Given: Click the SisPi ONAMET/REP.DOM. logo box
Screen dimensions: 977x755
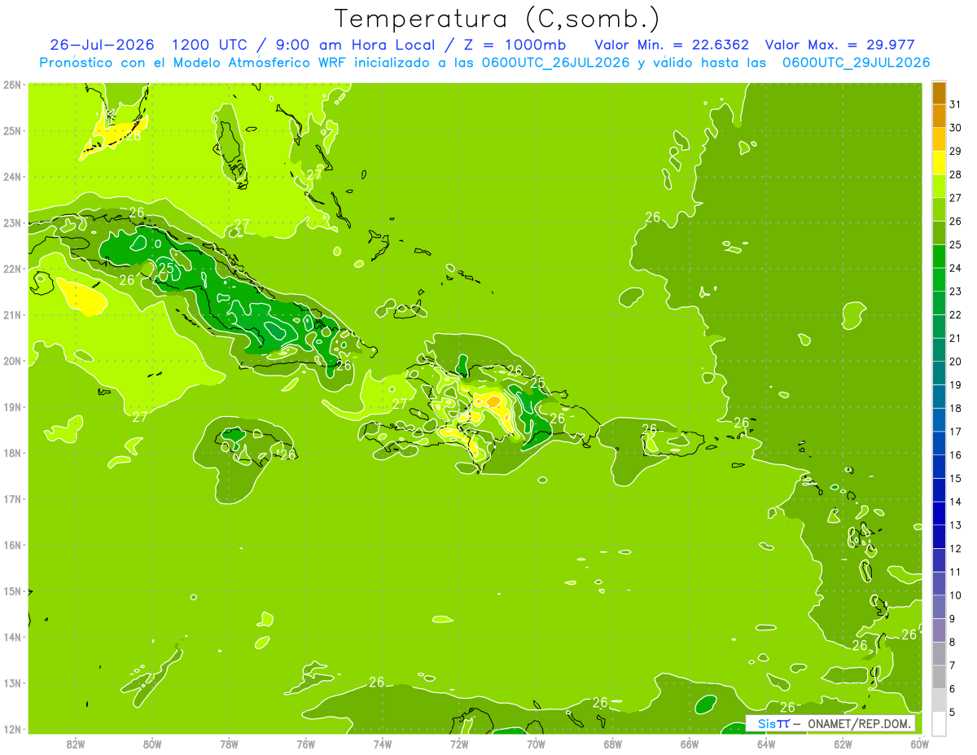Looking at the screenshot, I should [830, 723].
